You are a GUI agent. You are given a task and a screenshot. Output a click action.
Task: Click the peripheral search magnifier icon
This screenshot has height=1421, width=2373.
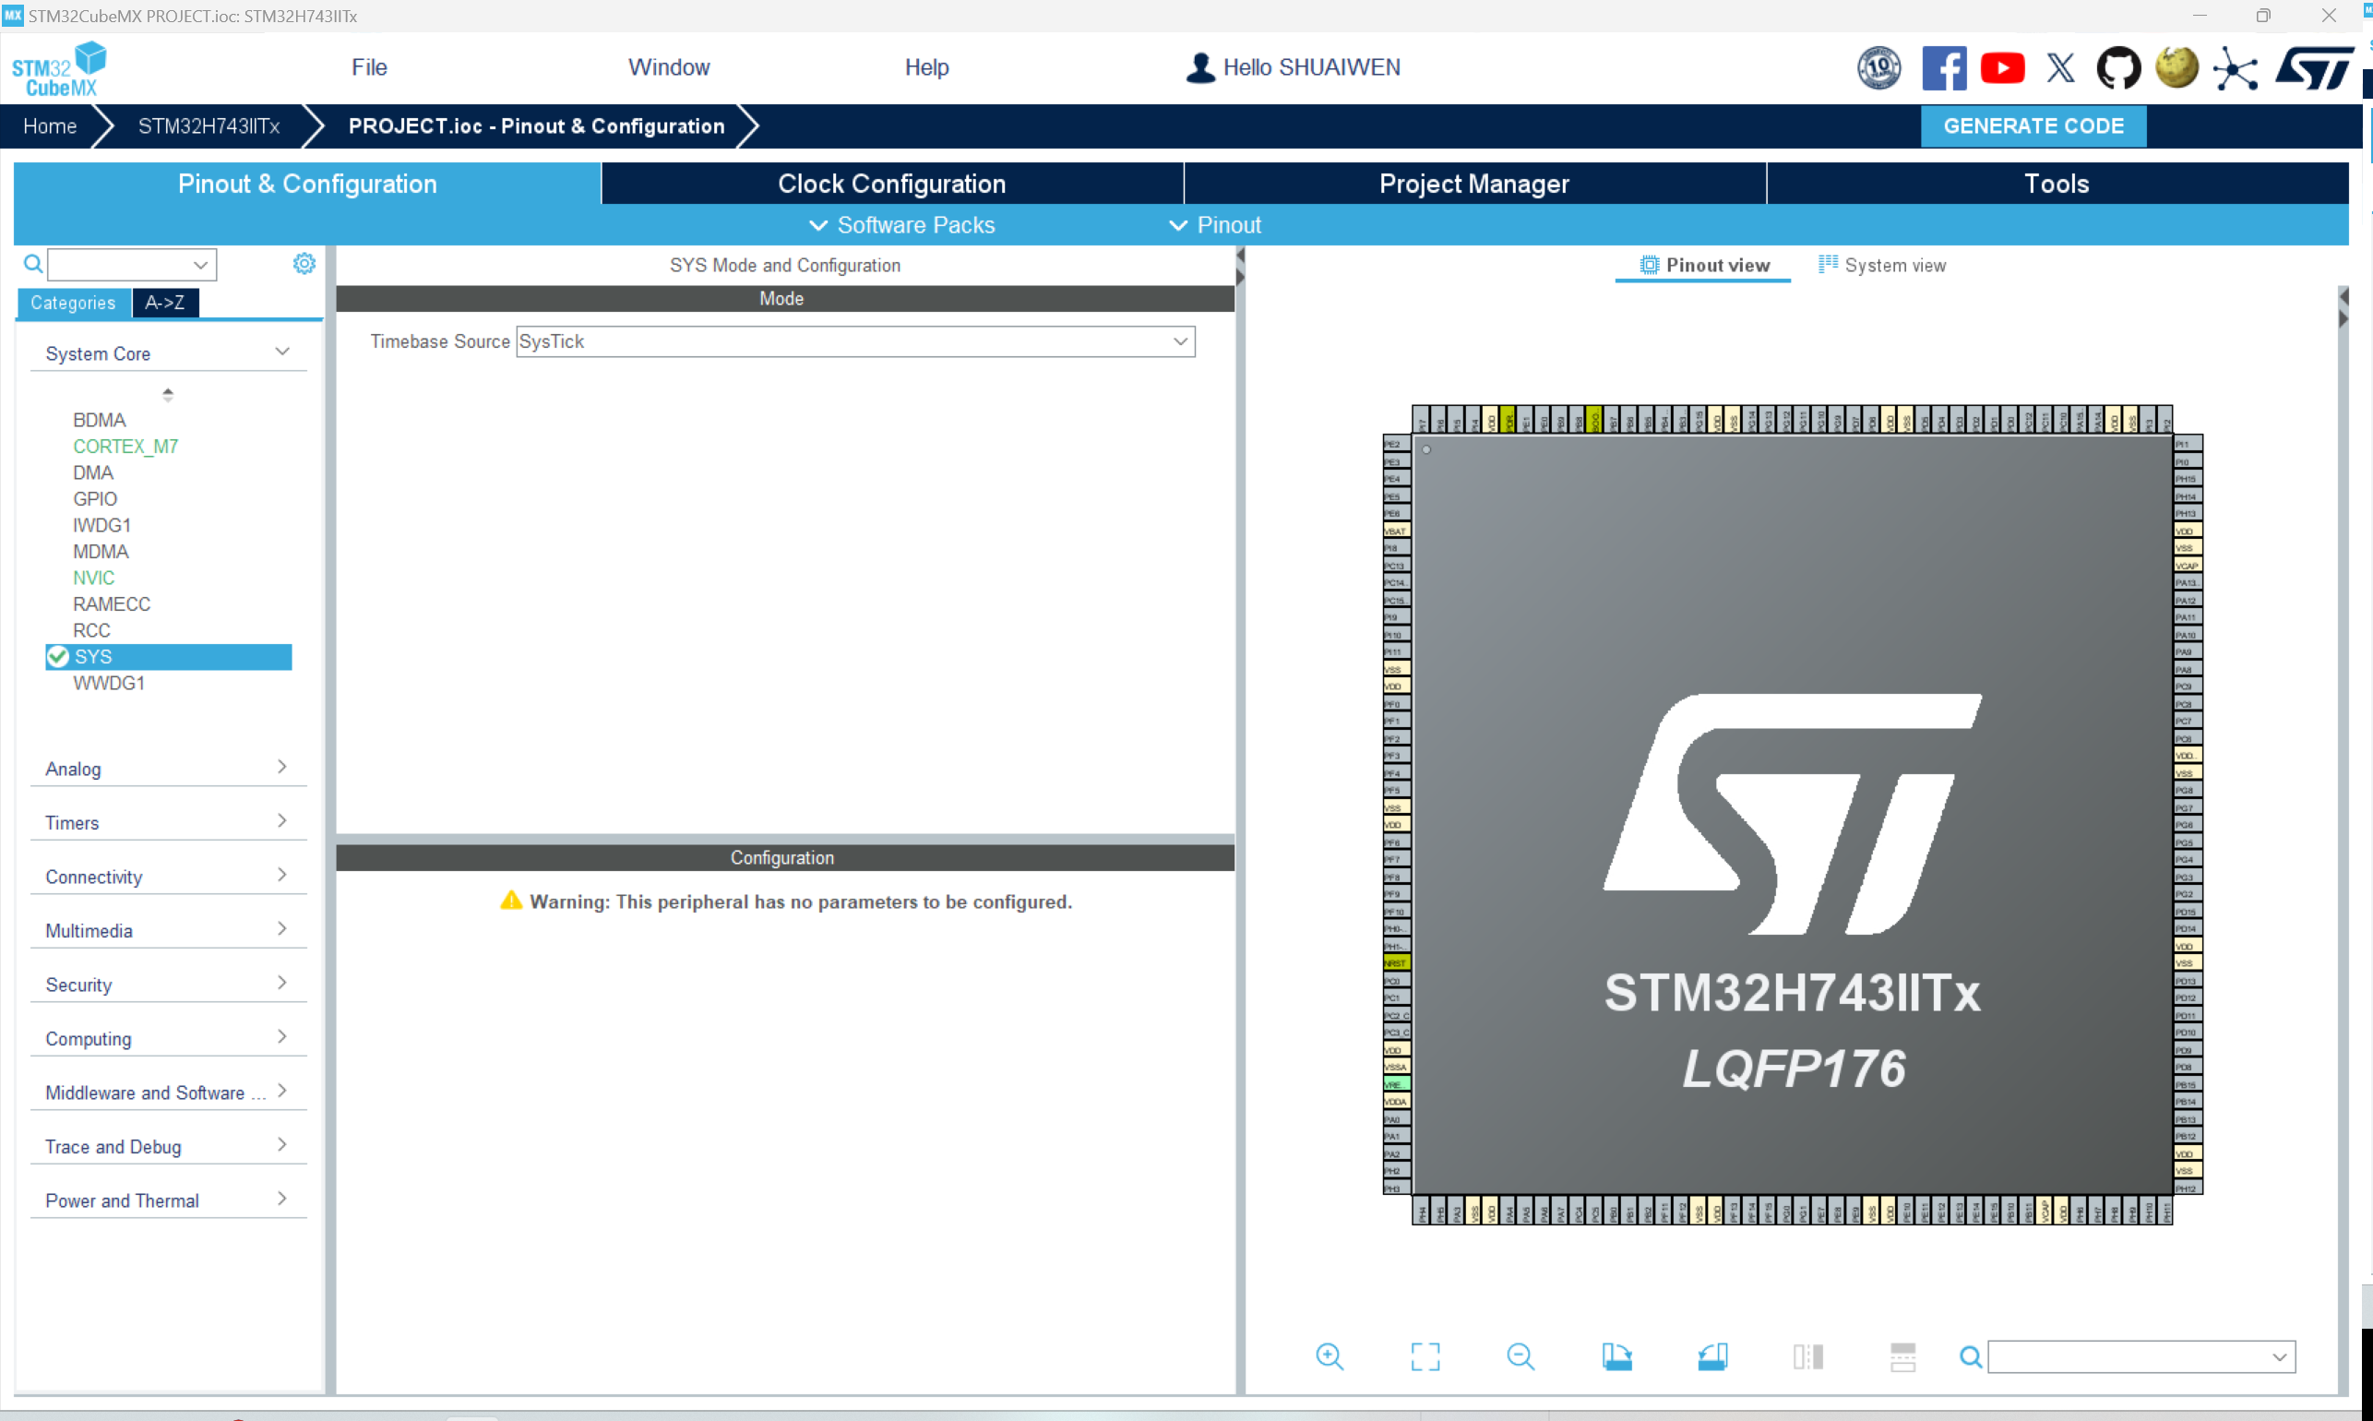tap(32, 263)
